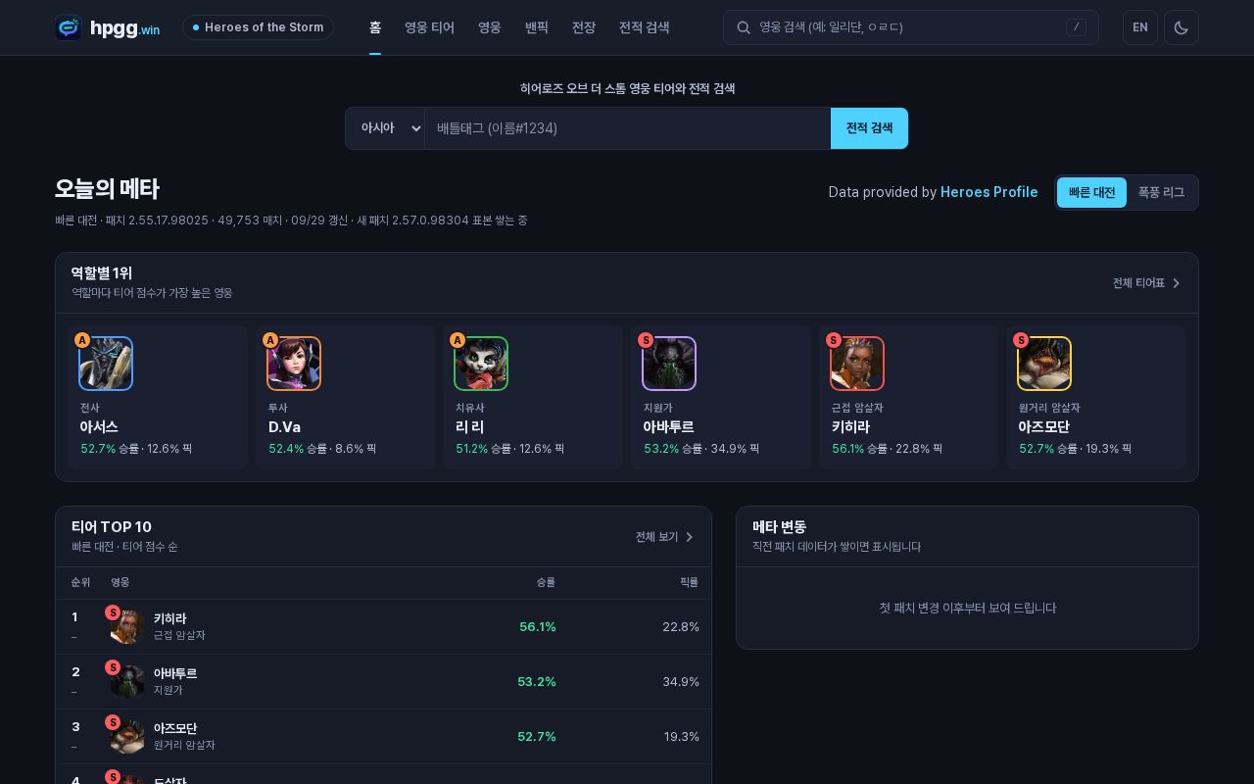The image size is (1254, 784).
Task: Click the 픽률 column header
Action: tap(689, 582)
